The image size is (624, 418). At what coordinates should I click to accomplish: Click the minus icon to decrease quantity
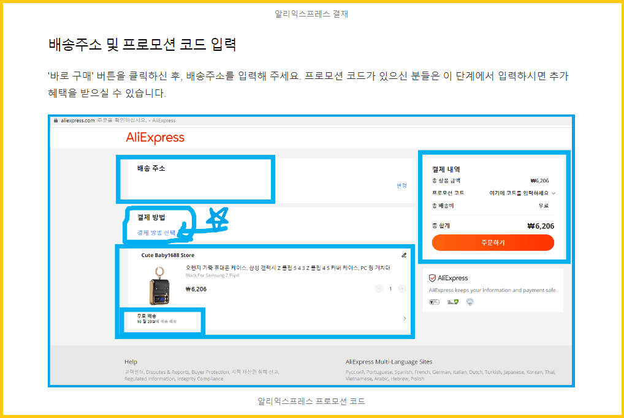click(x=378, y=288)
